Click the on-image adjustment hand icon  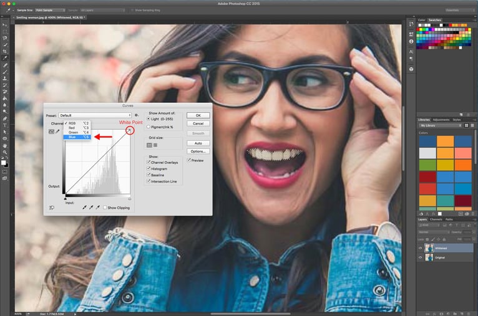pyautogui.click(x=52, y=208)
